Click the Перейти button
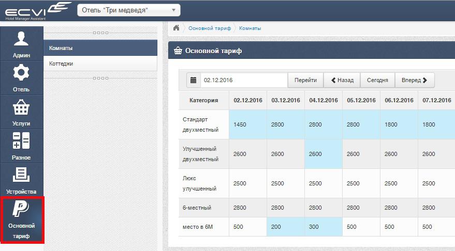The width and height of the screenshot is (455, 251). pyautogui.click(x=305, y=80)
